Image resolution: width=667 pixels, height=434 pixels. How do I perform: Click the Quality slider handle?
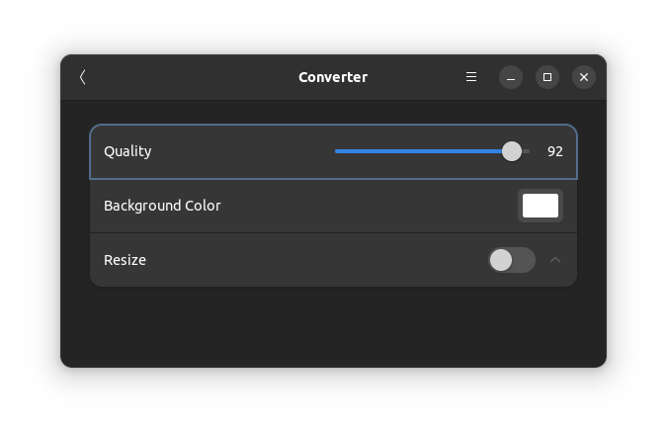pyautogui.click(x=511, y=151)
